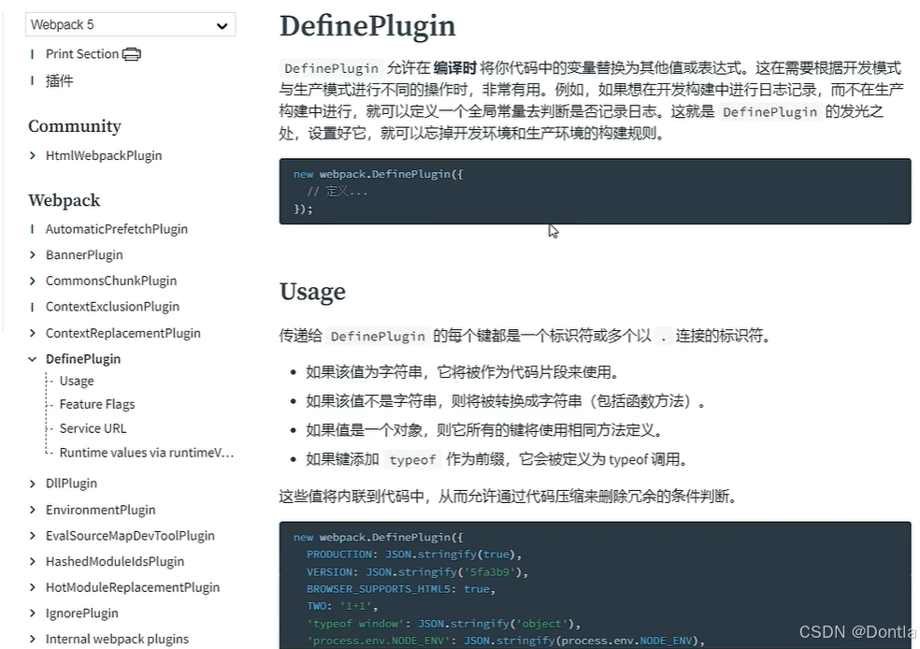Screen dimensions: 920x649
Task: Click the 'typeof window' code line
Action: 443,623
